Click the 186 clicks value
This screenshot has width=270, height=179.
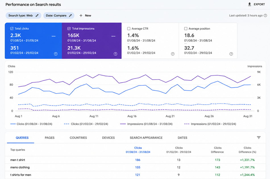(138, 160)
